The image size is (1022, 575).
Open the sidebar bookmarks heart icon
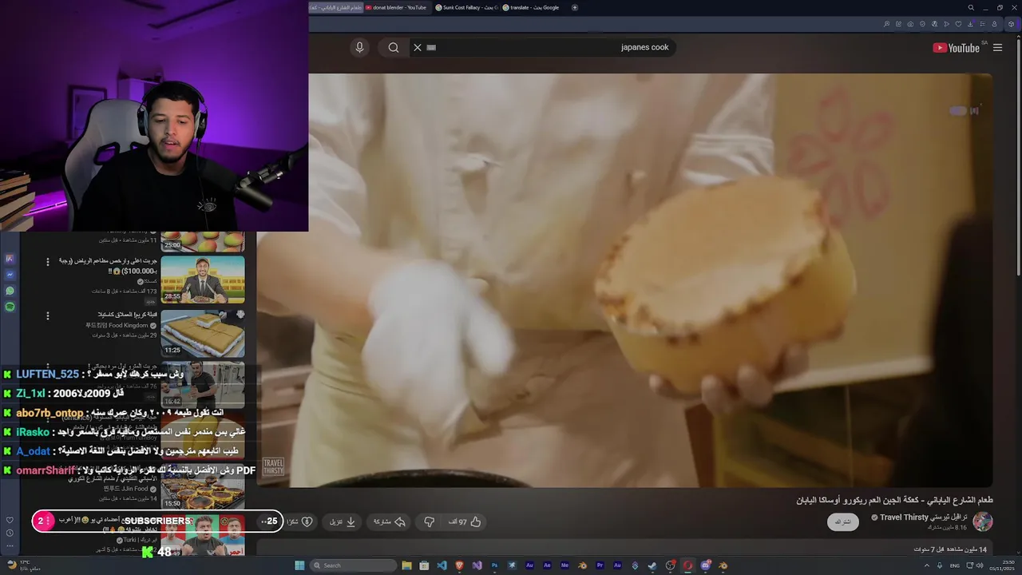(10, 520)
